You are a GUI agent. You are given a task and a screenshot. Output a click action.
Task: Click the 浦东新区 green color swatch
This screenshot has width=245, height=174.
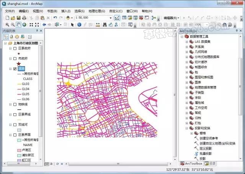pos(19,155)
